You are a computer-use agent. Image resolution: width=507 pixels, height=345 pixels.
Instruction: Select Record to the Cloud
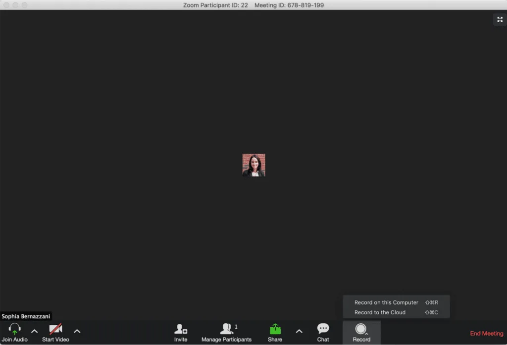pyautogui.click(x=380, y=312)
